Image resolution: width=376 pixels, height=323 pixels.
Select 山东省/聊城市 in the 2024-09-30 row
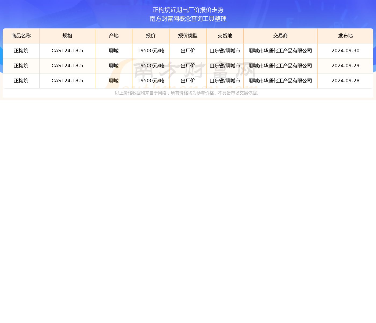225,51
